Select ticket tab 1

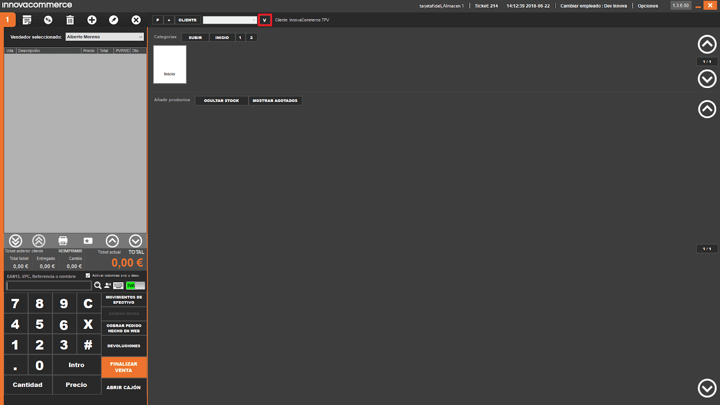[8, 20]
